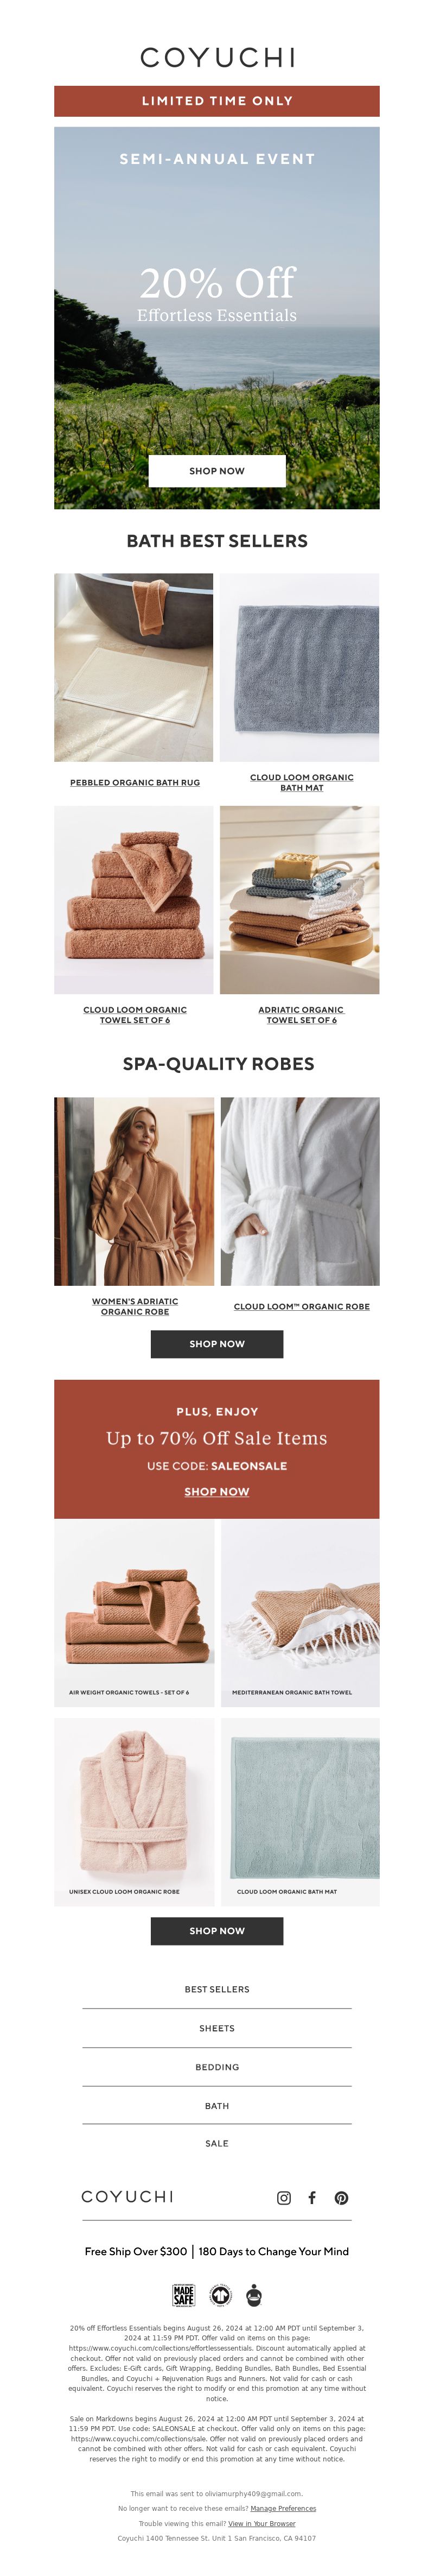The width and height of the screenshot is (434, 2576).
Task: Go to Best Sellers in footer menu
Action: (x=217, y=1989)
